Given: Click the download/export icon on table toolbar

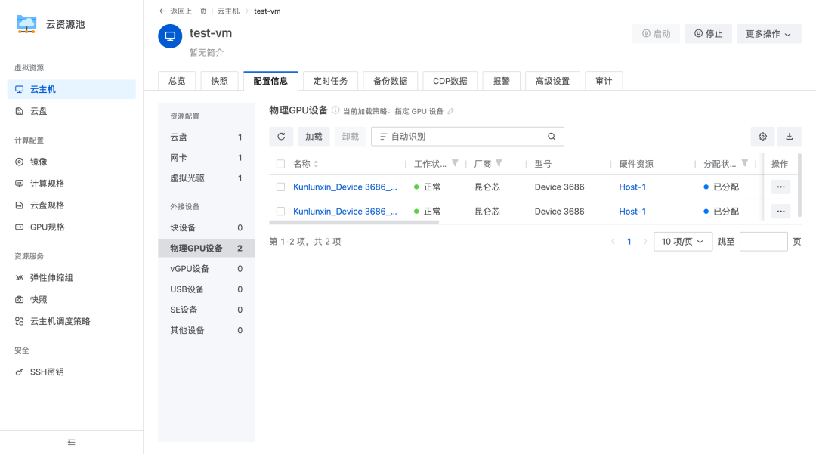Looking at the screenshot, I should point(789,137).
